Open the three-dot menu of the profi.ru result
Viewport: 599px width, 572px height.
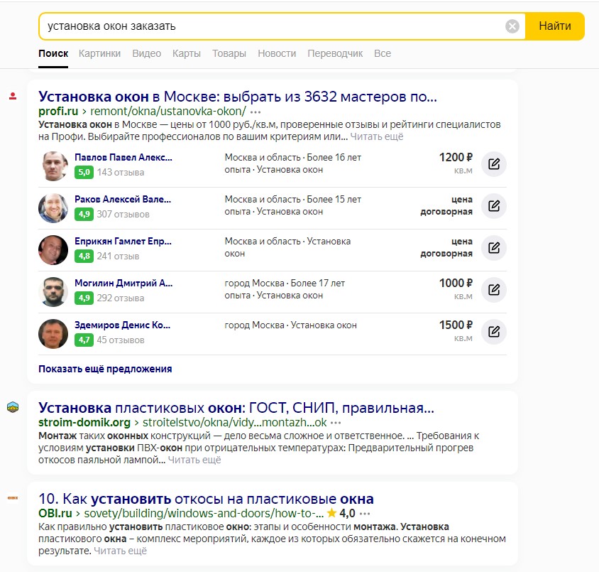click(x=255, y=112)
